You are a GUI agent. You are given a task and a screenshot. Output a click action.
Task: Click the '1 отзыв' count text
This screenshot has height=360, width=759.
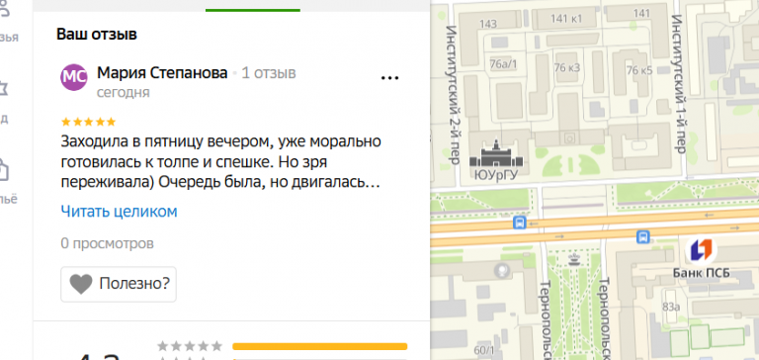pyautogui.click(x=269, y=73)
